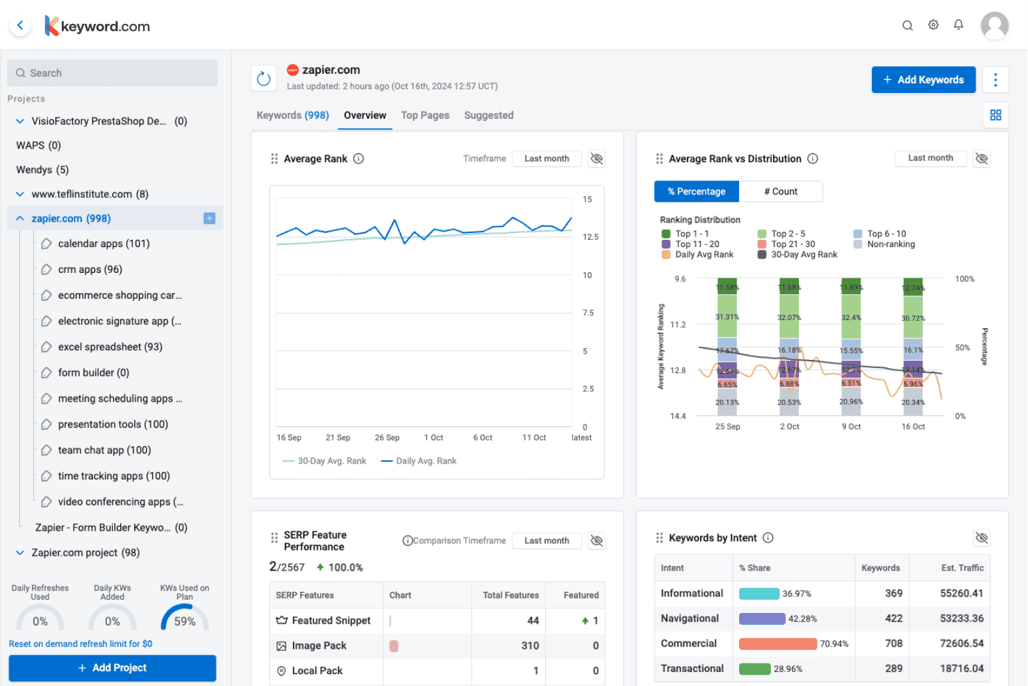Click tag icon beside excel spreadsheet
Screen dimensions: 1028x686
(x=46, y=347)
